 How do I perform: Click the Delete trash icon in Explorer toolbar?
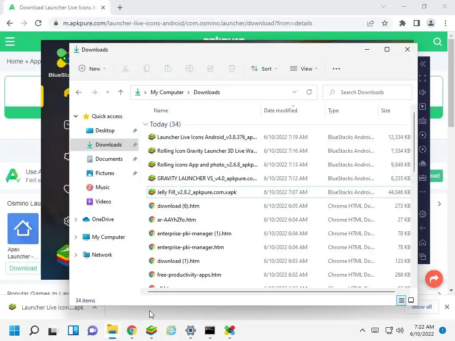(231, 69)
